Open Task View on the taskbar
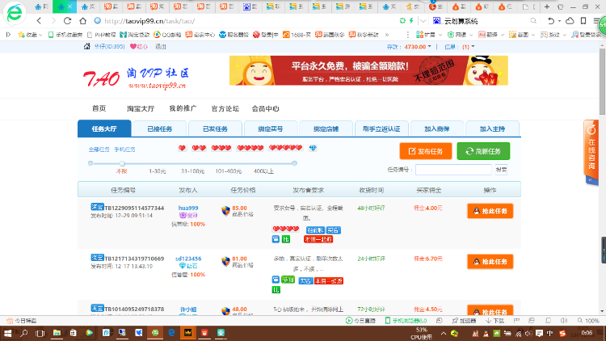 tap(40, 333)
